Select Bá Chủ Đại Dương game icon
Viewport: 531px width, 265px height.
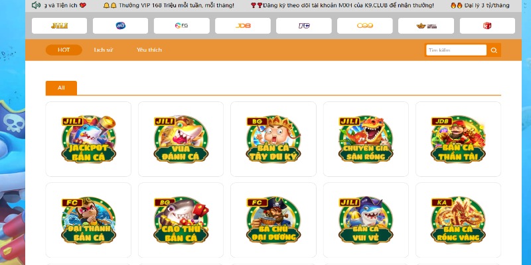tap(273, 220)
